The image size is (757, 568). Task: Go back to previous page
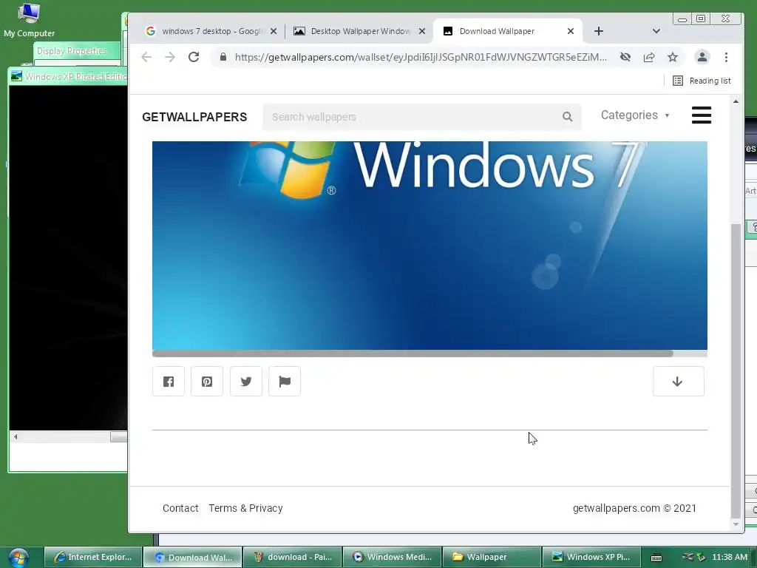coord(146,57)
